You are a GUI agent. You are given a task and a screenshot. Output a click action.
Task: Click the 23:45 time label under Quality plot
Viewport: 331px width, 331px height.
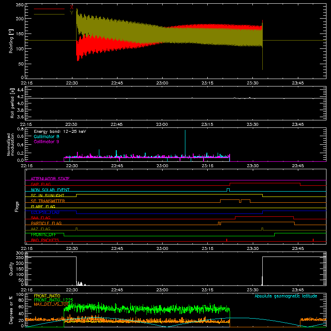pos(298,290)
